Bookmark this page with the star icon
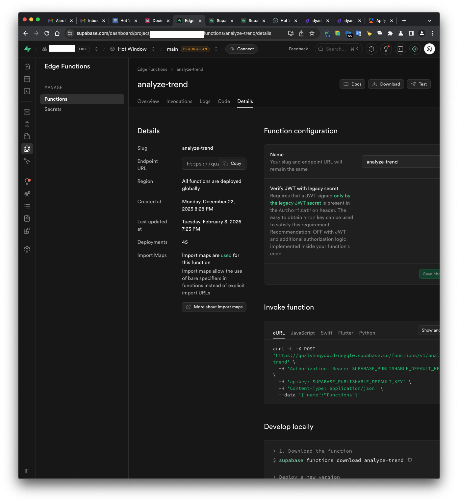Screen dimensions: 458x503 (312, 33)
